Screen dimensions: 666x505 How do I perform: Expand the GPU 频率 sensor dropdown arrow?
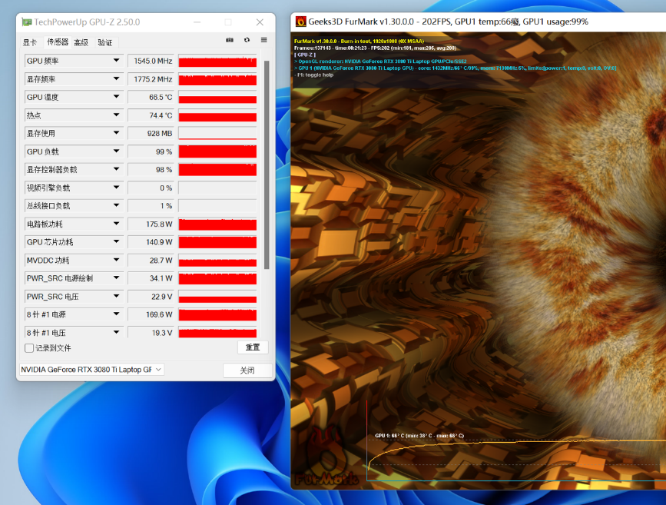pyautogui.click(x=117, y=61)
